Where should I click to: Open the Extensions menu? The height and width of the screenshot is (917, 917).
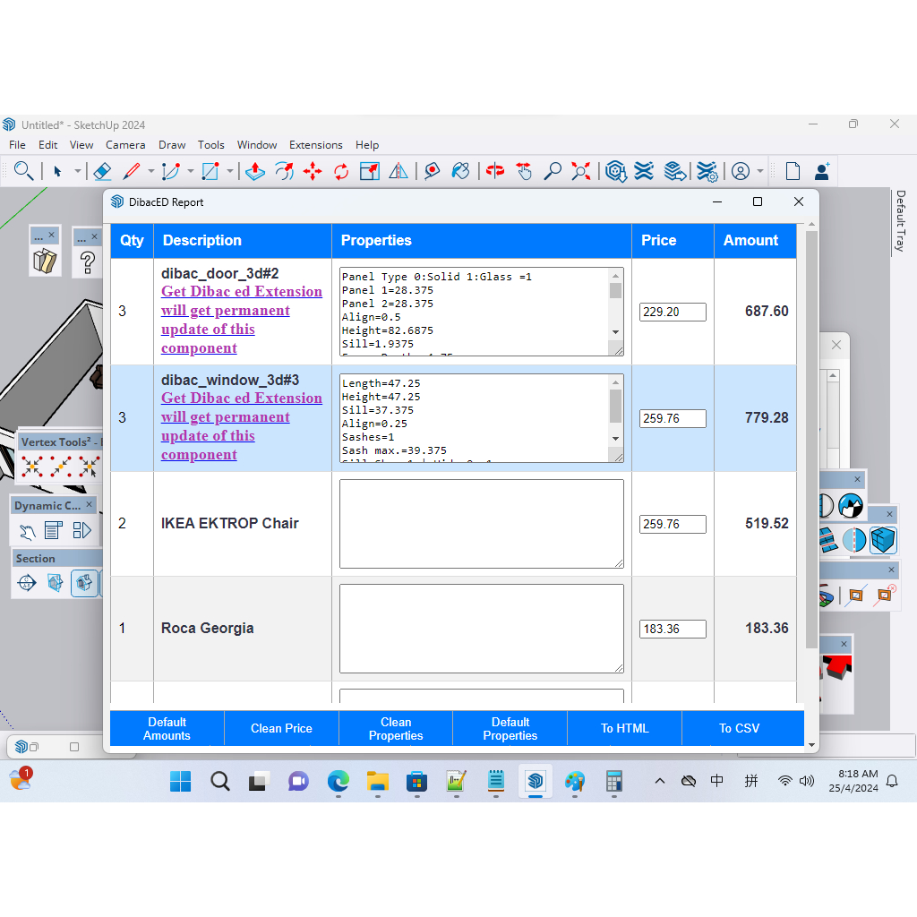(316, 144)
